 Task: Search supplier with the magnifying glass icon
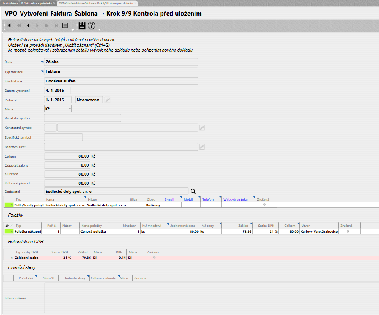[x=193, y=191]
